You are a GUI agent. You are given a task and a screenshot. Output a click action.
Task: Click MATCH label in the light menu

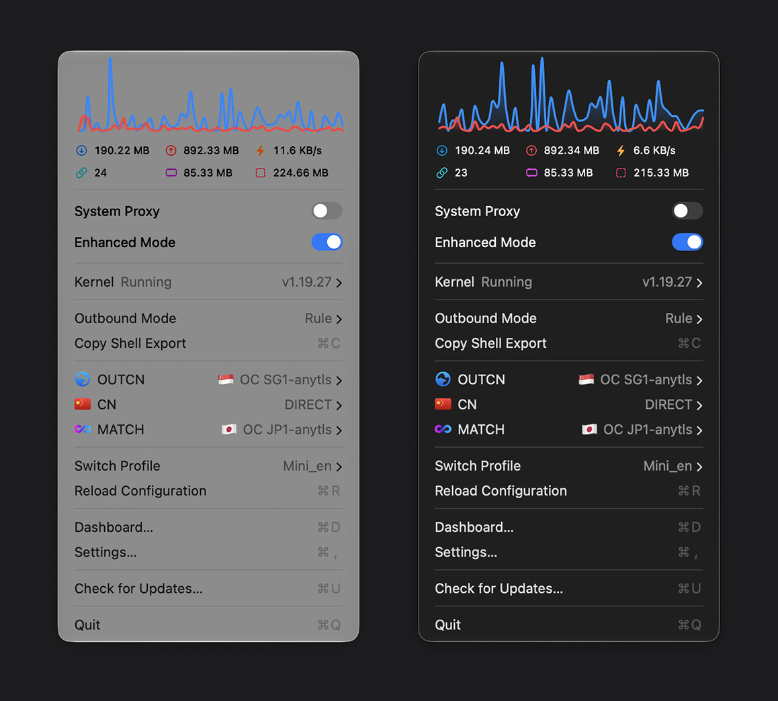(120, 429)
